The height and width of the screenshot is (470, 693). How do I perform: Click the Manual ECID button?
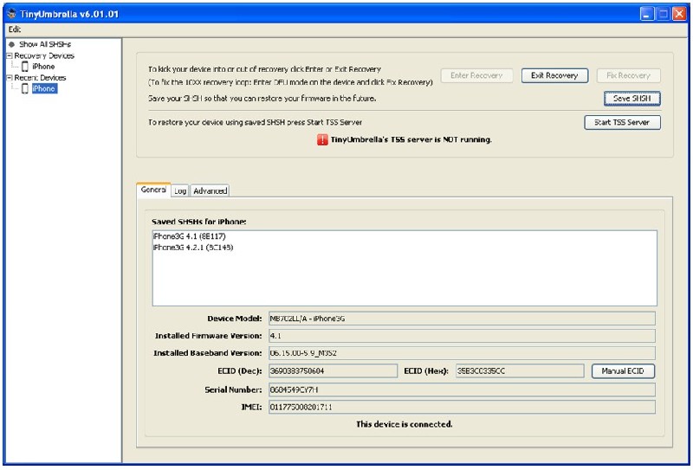point(623,371)
